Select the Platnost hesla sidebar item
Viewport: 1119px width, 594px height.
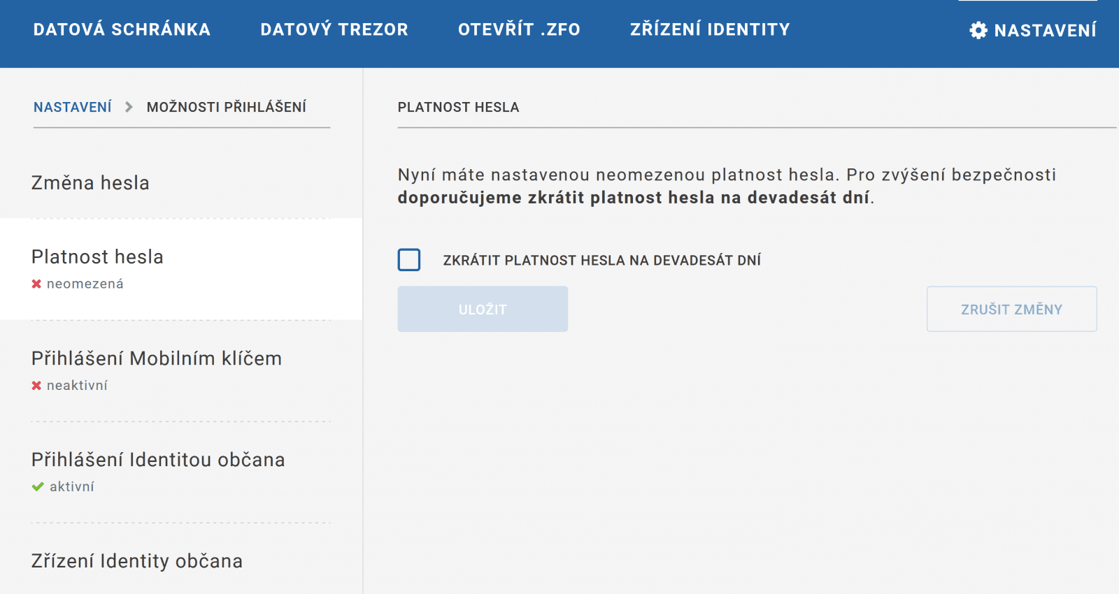pyautogui.click(x=97, y=257)
